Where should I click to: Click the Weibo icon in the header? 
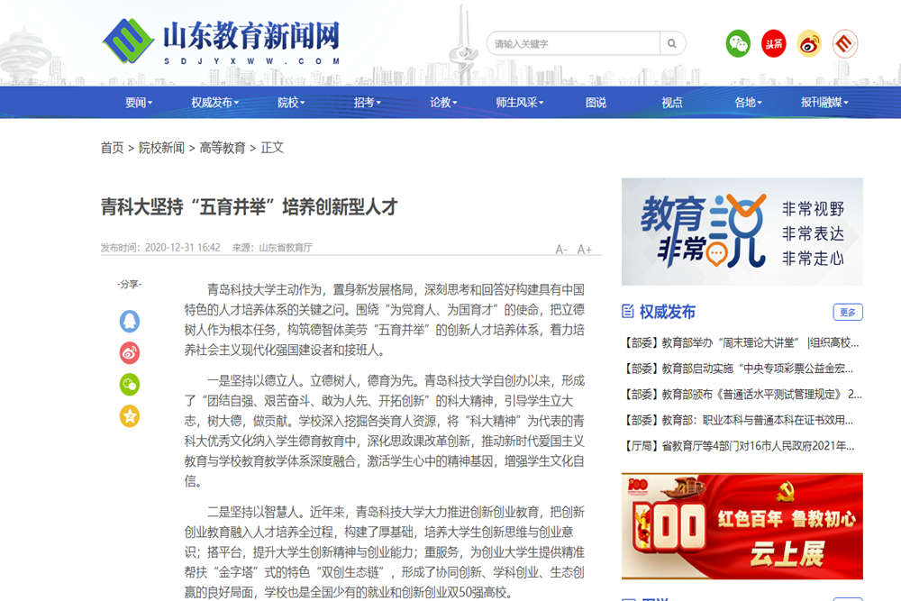[809, 43]
